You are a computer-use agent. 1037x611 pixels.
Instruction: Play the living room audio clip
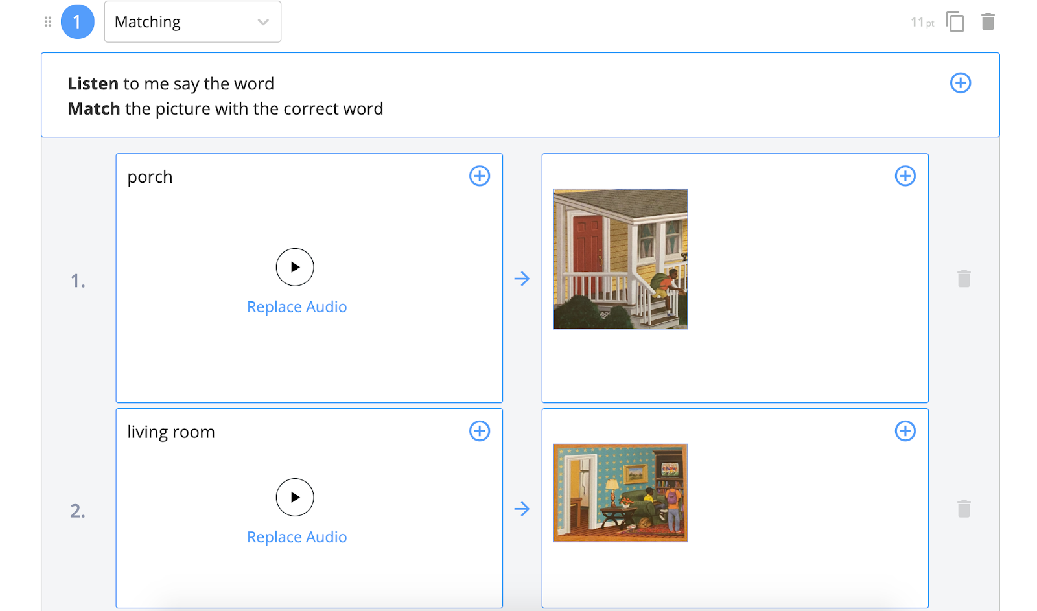[x=295, y=497]
